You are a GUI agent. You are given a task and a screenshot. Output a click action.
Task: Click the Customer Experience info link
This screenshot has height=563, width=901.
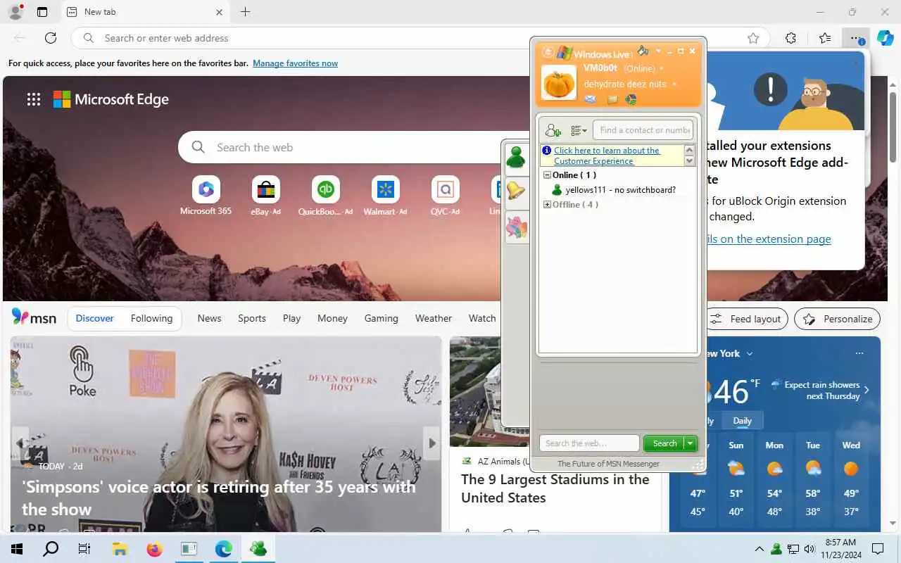click(606, 156)
